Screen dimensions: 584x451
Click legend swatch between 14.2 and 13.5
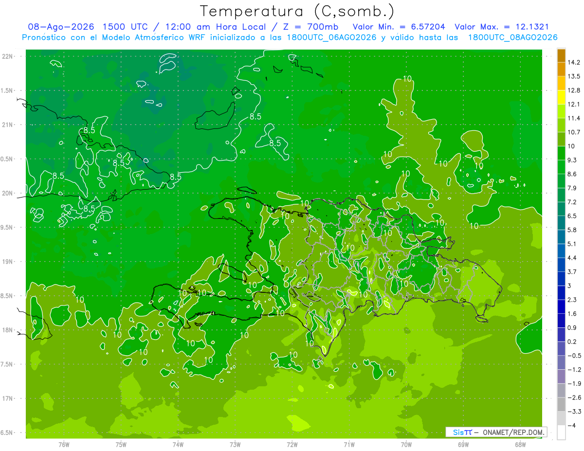pos(561,69)
